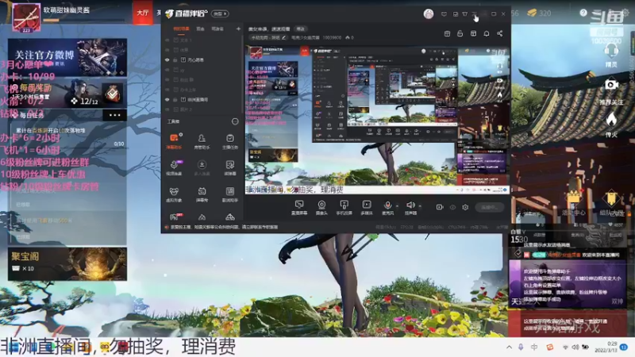Screen dimensions: 635x357
Task: Click the message icon in title bar
Action: (x=444, y=14)
